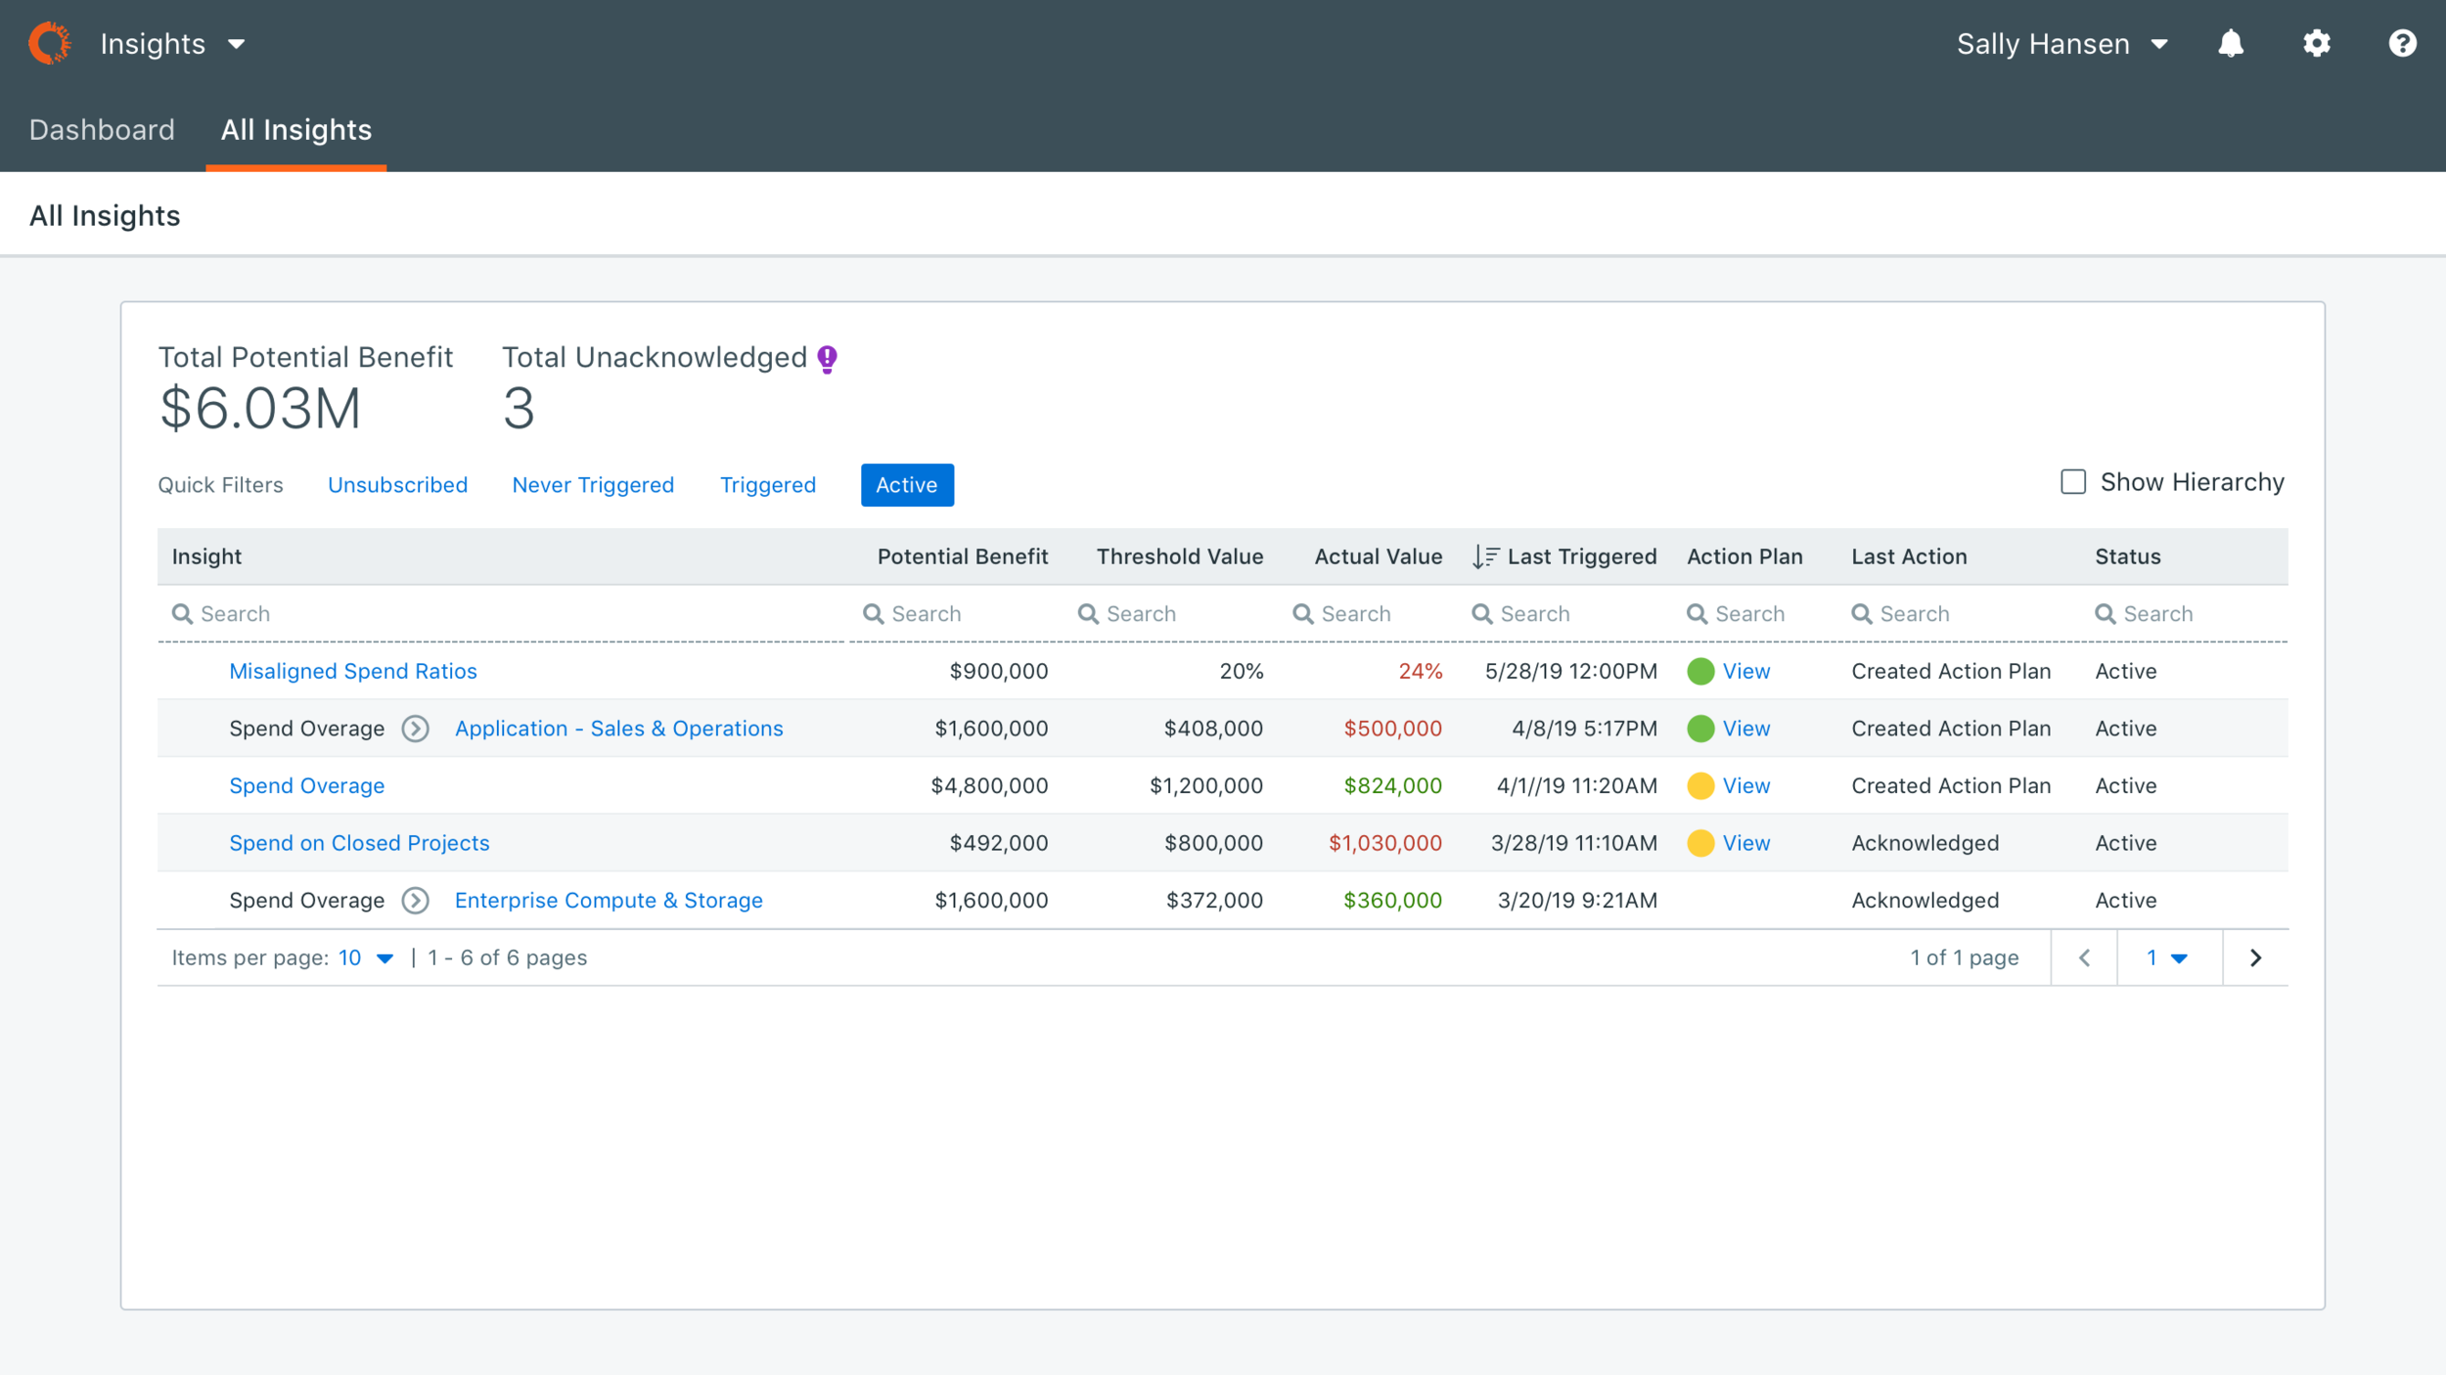This screenshot has width=2446, height=1375.
Task: Toggle the Never Triggered quick filter
Action: [x=593, y=485]
